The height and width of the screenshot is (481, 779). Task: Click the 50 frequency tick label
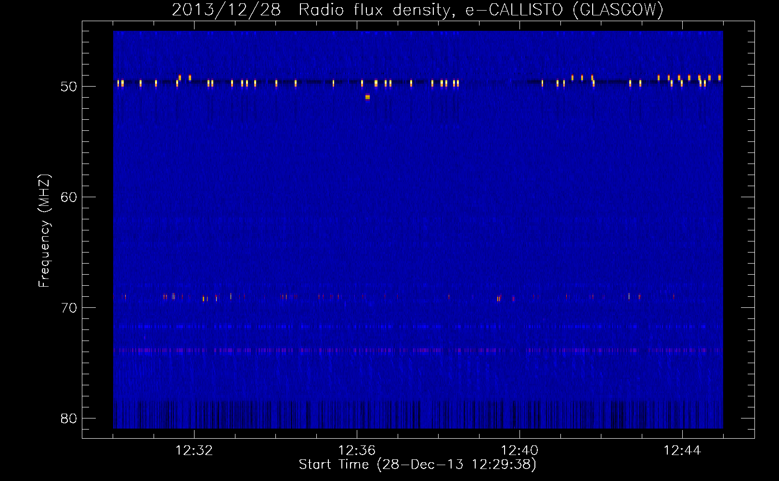[x=69, y=87]
